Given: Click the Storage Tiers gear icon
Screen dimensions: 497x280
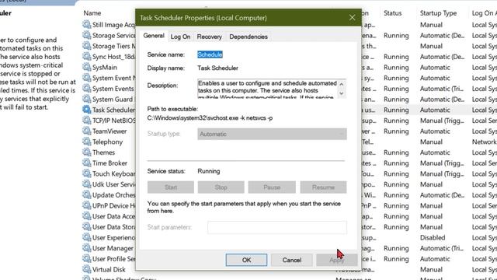Looking at the screenshot, I should point(86,46).
